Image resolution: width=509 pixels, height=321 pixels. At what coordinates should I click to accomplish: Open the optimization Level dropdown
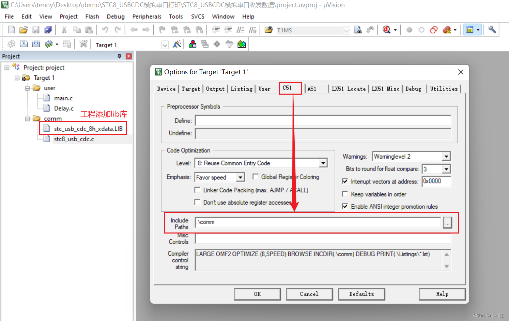pos(323,163)
